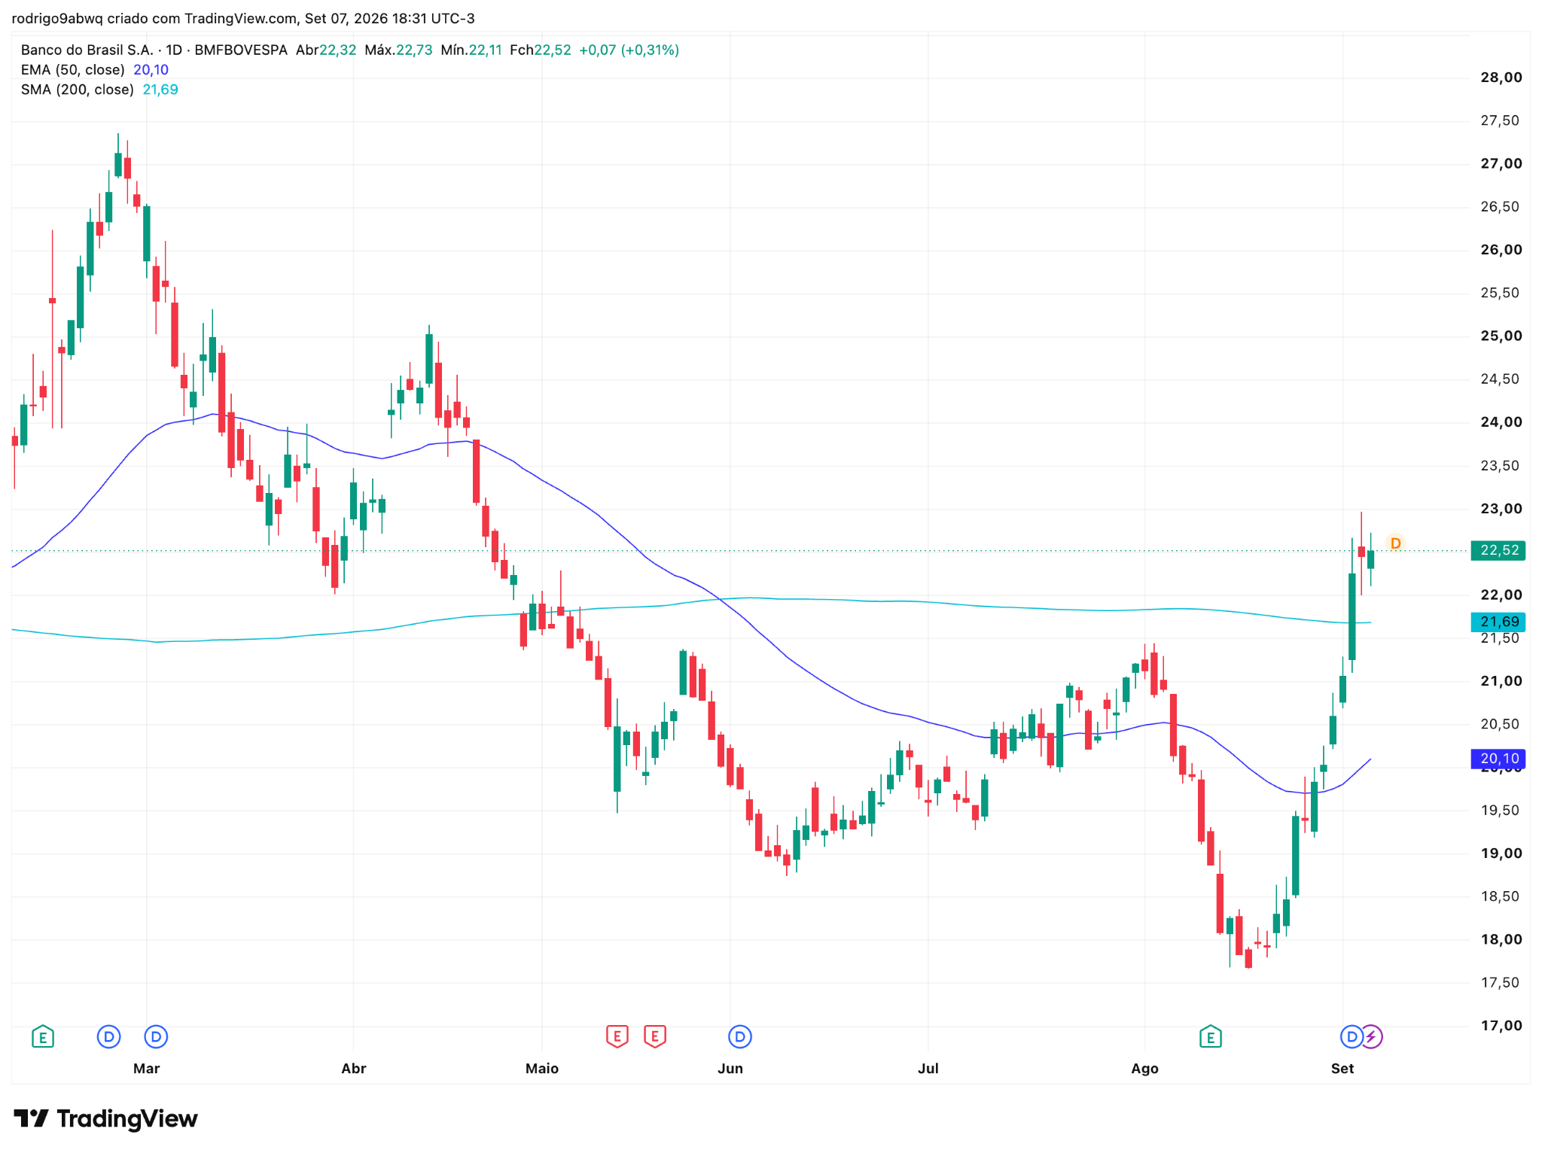Viewport: 1542px width, 1153px height.
Task: Click the first red earnings E marker in May
Action: pyautogui.click(x=617, y=1037)
